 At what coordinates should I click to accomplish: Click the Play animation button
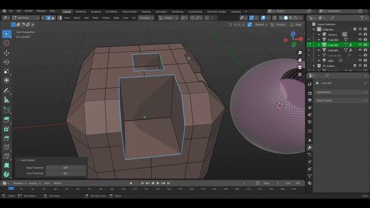pyautogui.click(x=158, y=183)
